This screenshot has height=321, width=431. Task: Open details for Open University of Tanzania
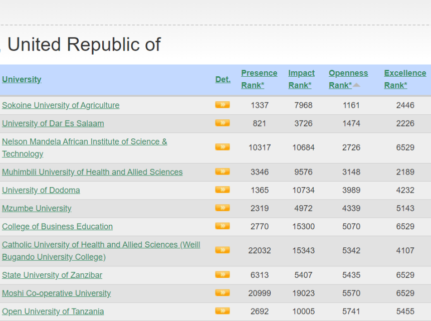tap(222, 311)
